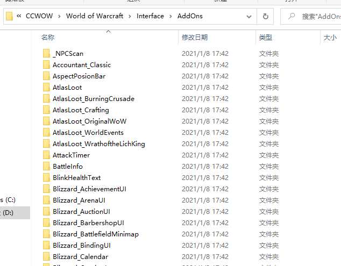This screenshot has width=341, height=266.
Task: Sort by the 大小 column header
Action: tap(330, 38)
